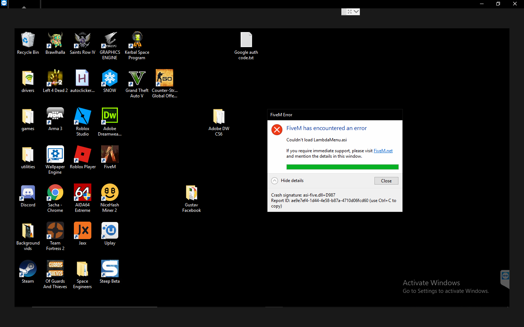This screenshot has width=524, height=327.
Task: Launch Brawlhalla from the desktop
Action: [55, 43]
